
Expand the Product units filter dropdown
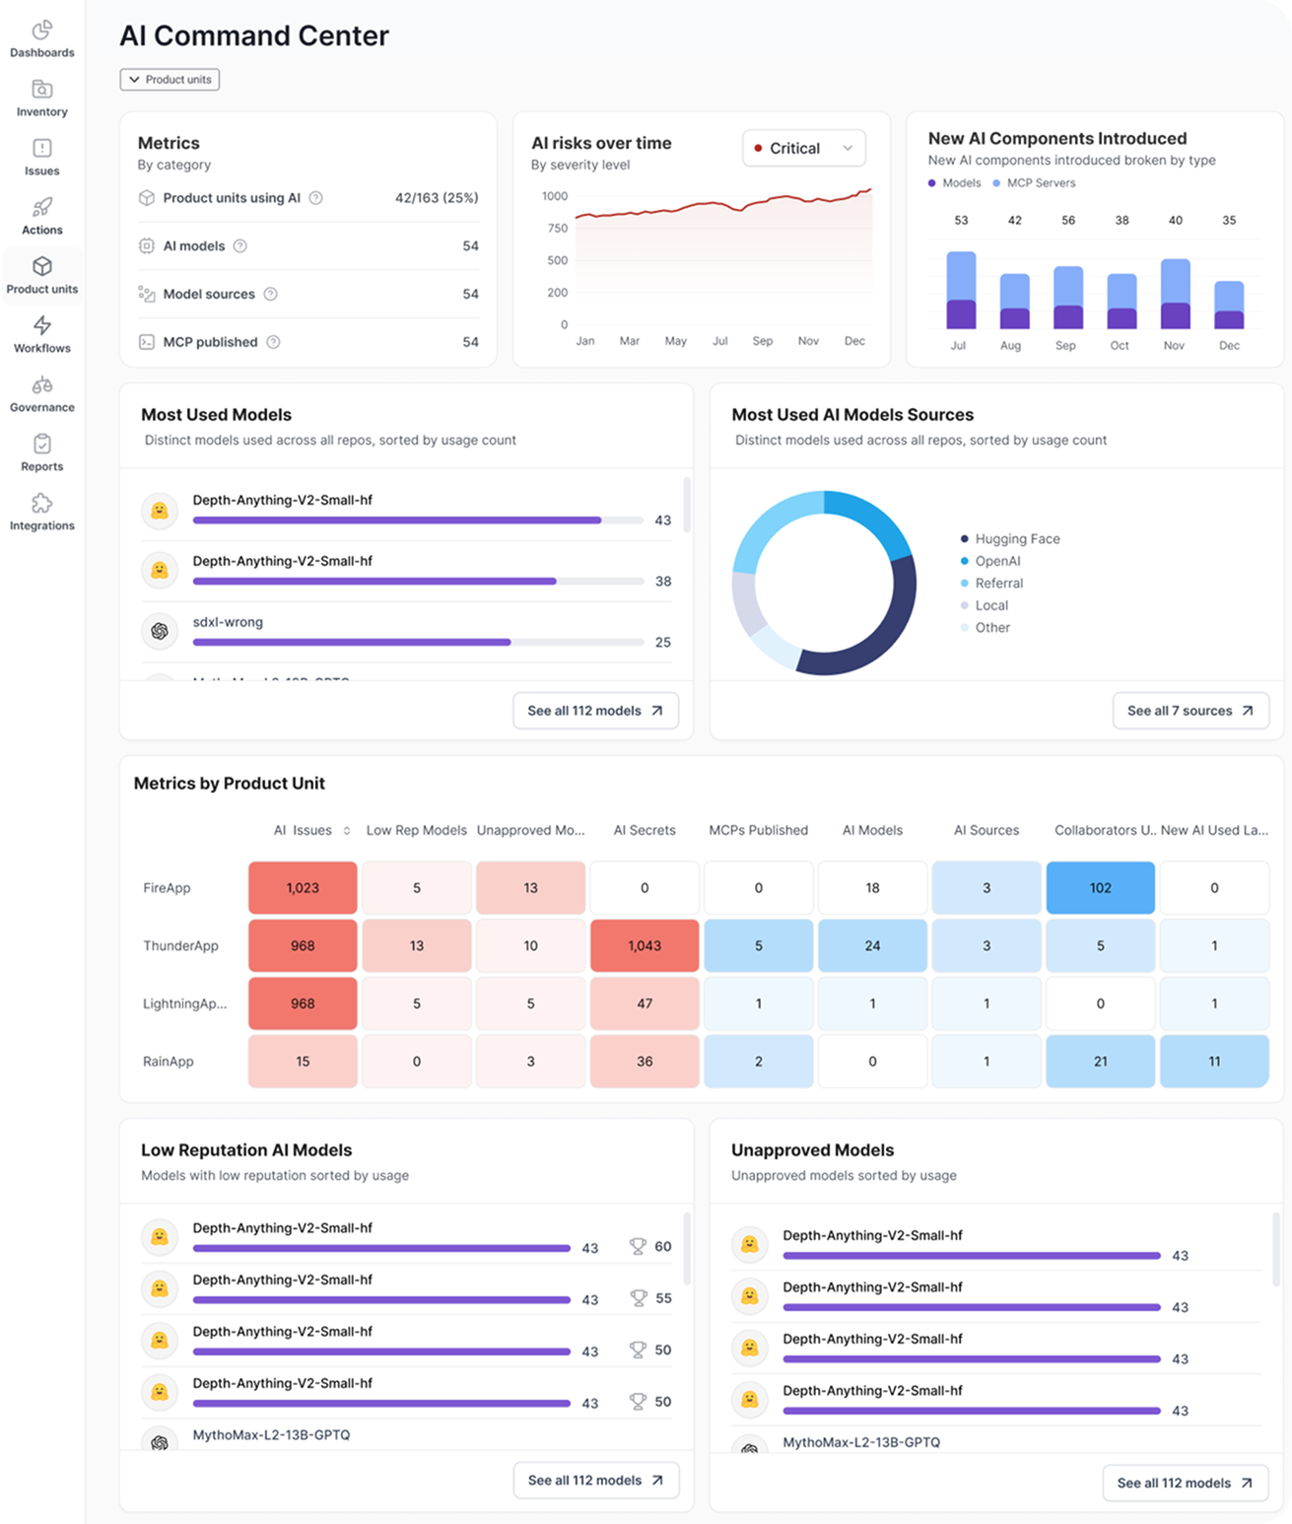click(170, 80)
